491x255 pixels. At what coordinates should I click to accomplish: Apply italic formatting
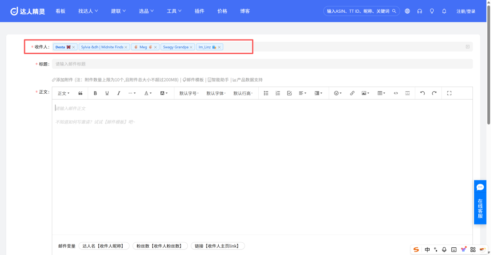coord(118,93)
